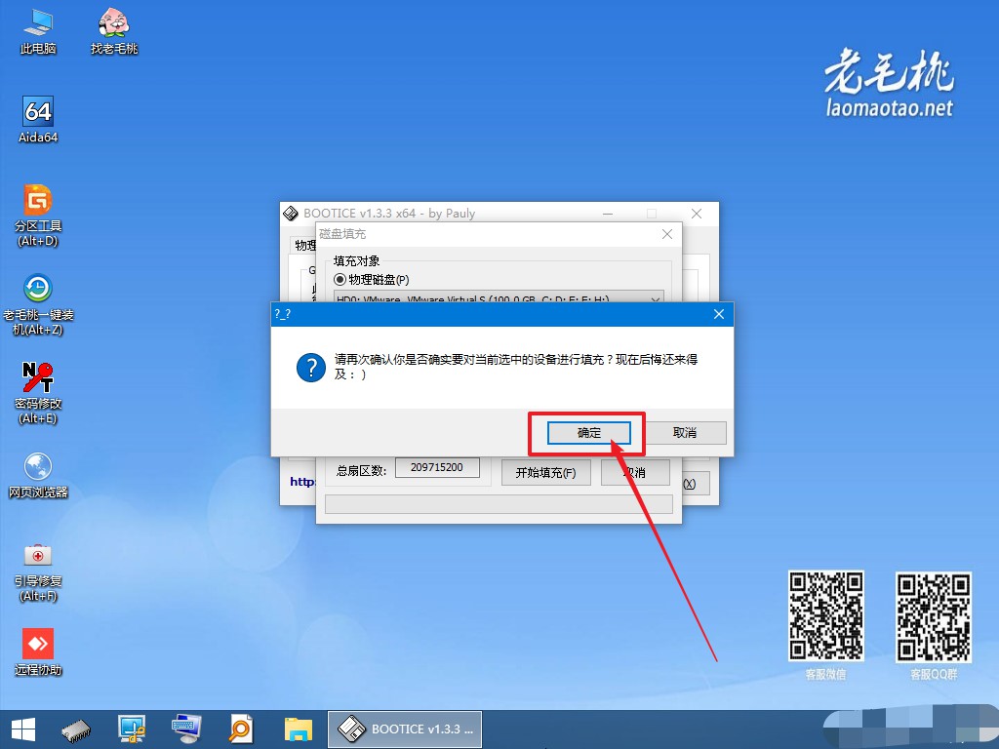The height and width of the screenshot is (749, 999).
Task: Open the monitor network taskbar icon
Action: coord(132,729)
